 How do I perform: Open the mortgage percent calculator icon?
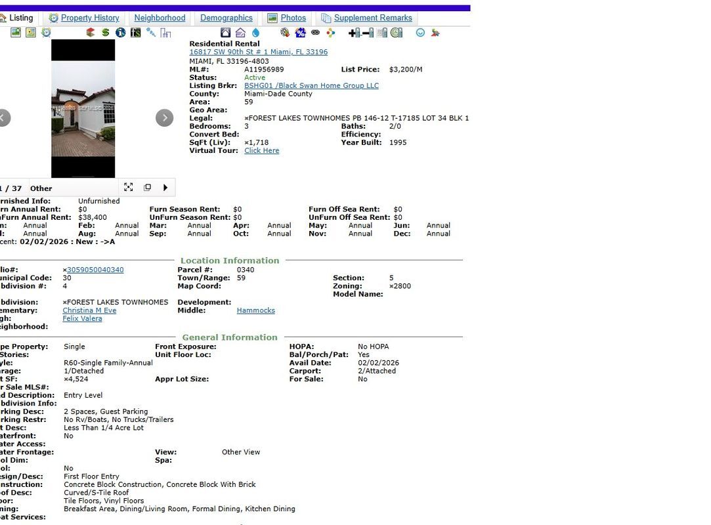click(x=299, y=32)
